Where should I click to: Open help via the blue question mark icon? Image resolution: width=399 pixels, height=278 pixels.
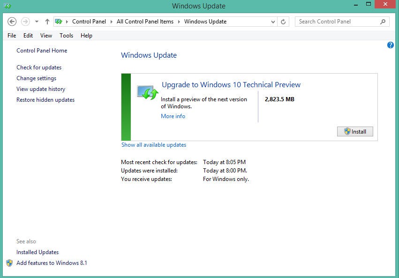coord(390,45)
